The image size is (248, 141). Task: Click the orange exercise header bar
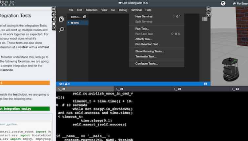(x=25, y=83)
